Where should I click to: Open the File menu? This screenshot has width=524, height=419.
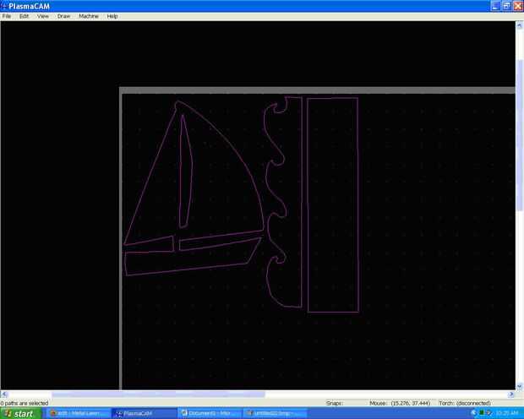(7, 16)
